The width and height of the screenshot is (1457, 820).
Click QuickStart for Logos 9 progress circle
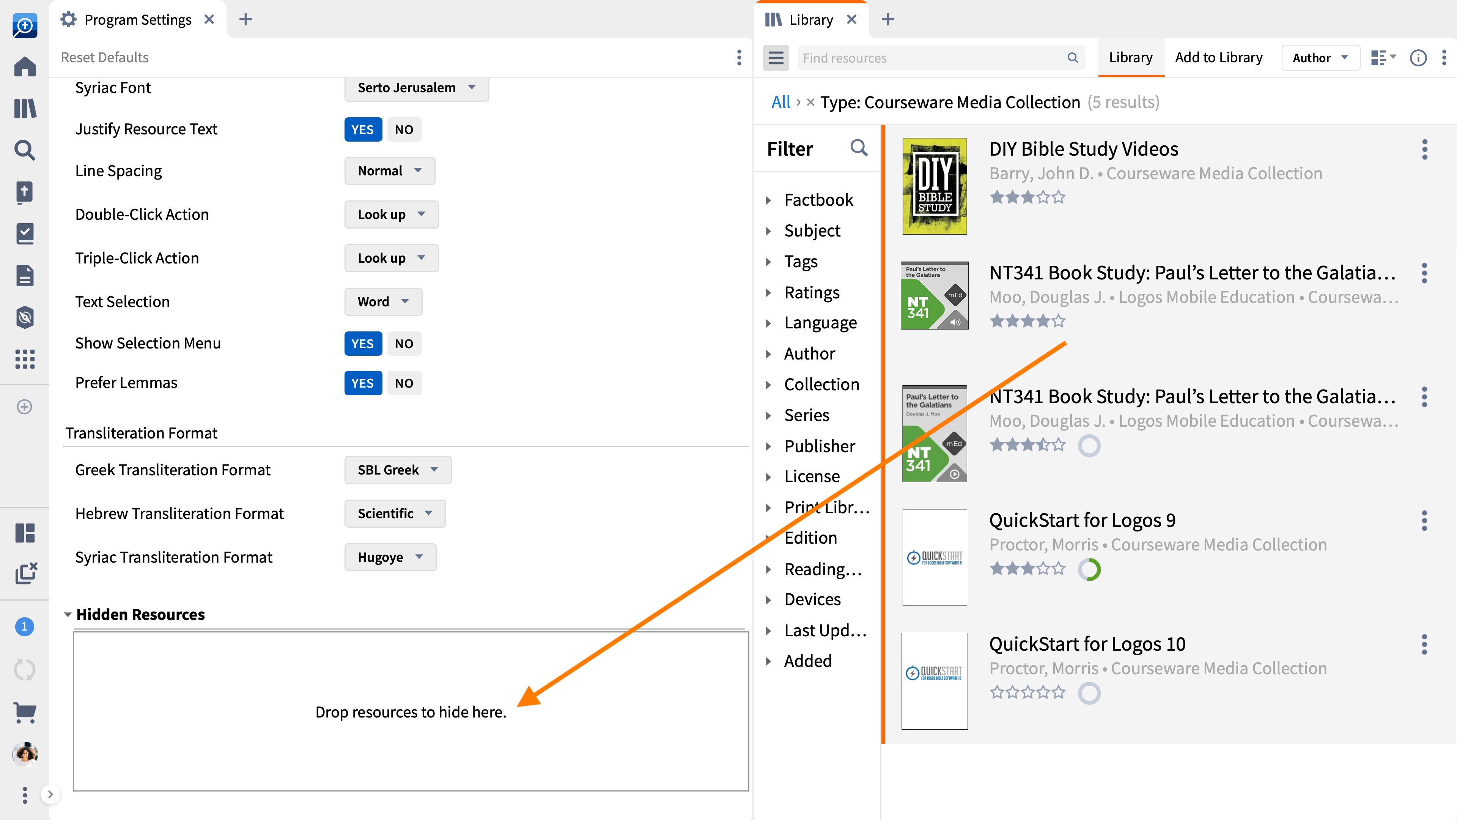[1089, 569]
